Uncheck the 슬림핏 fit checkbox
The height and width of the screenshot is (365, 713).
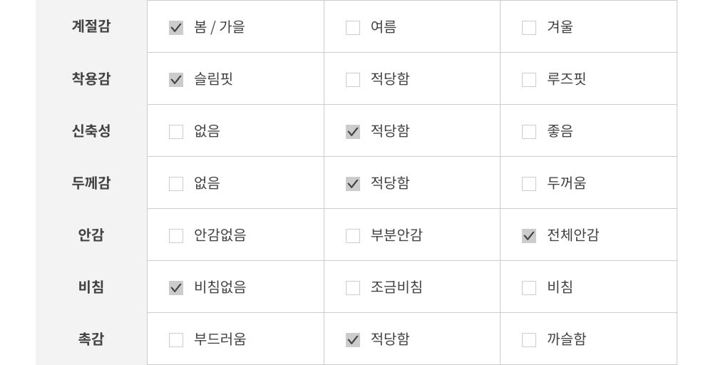click(176, 80)
